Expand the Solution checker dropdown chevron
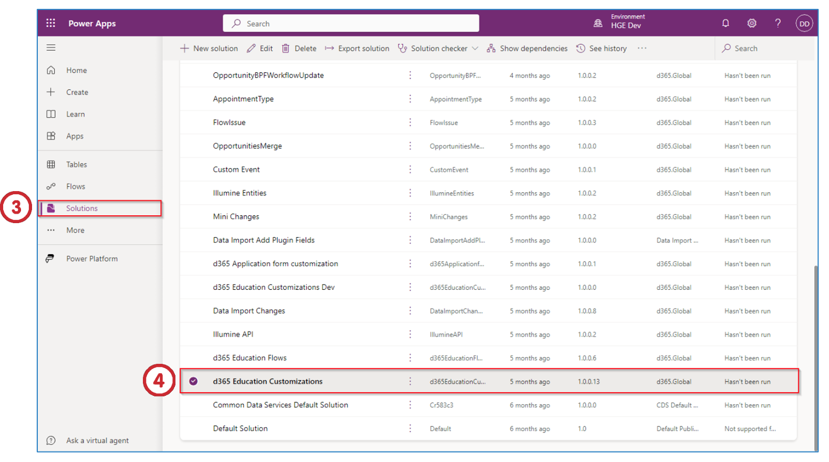Image resolution: width=829 pixels, height=462 pixels. [x=475, y=48]
